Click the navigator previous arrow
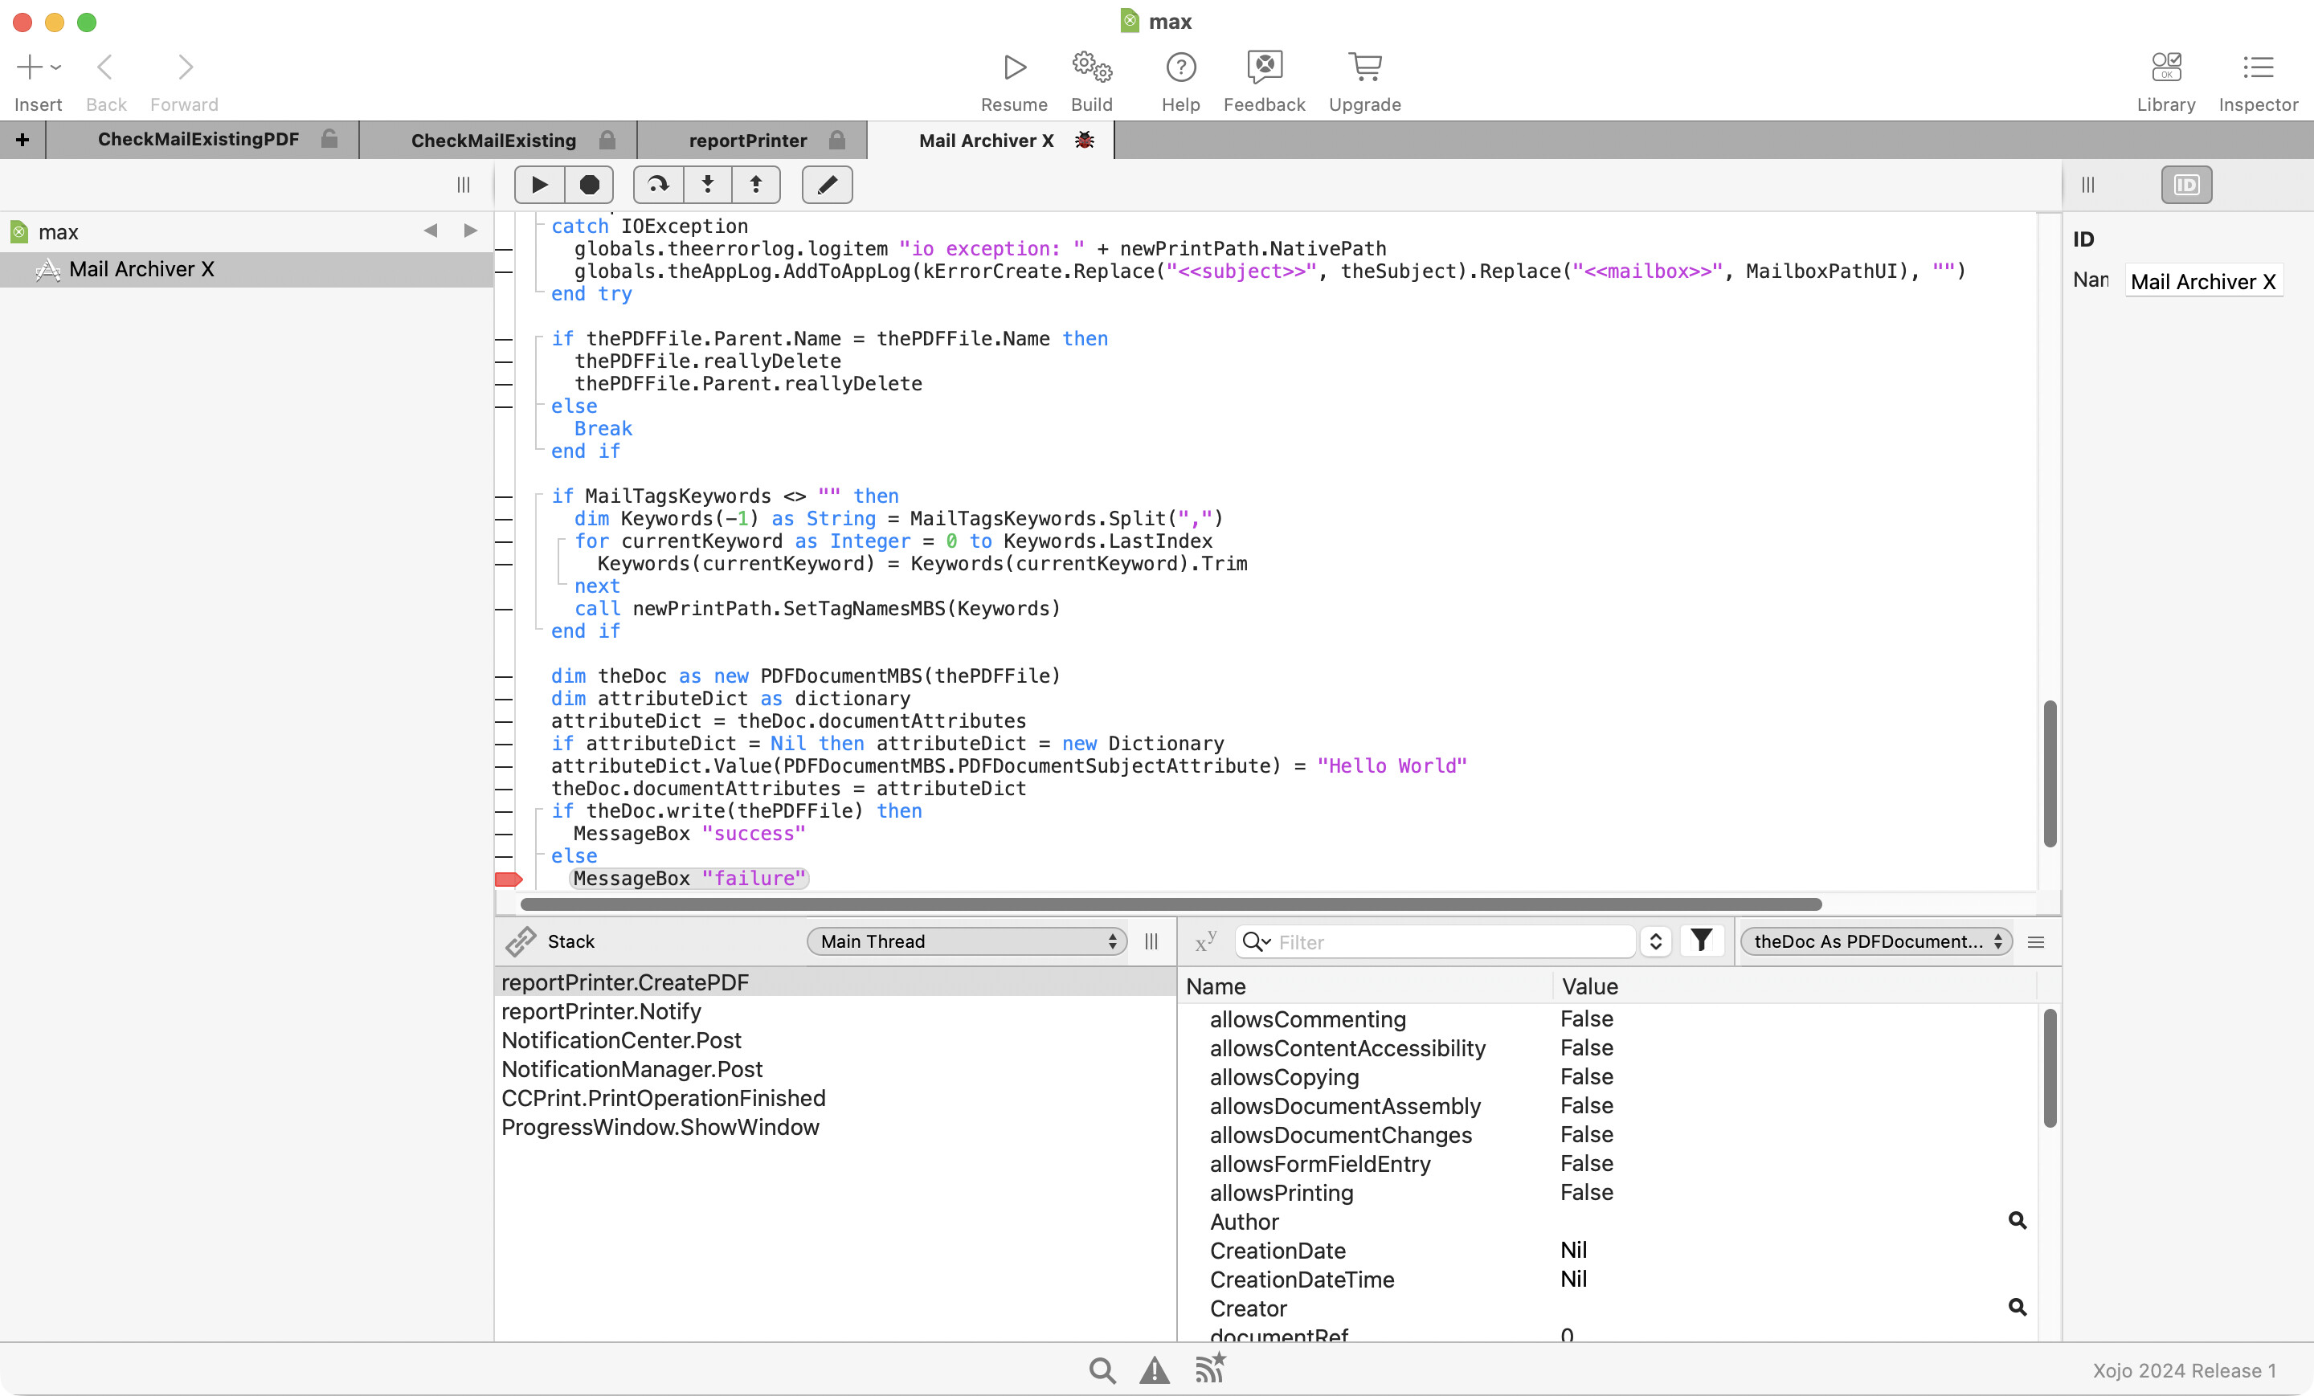The height and width of the screenshot is (1396, 2314). point(430,231)
